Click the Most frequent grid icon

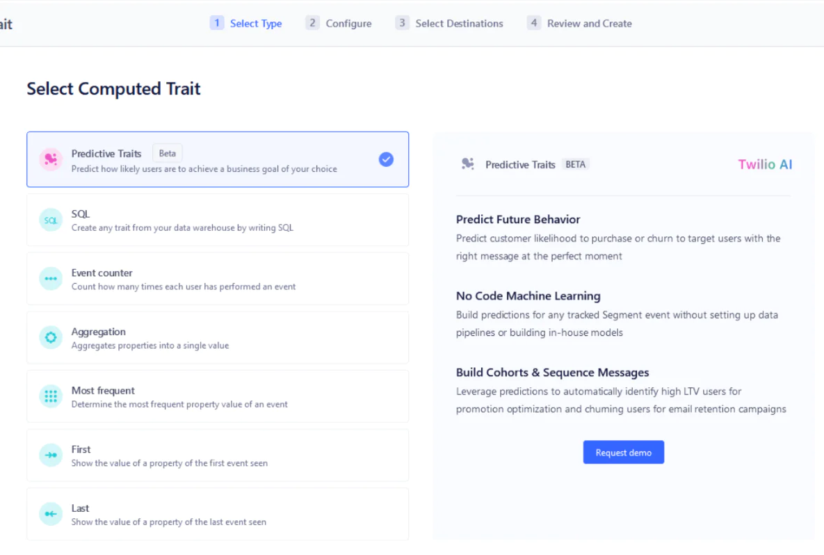pos(51,396)
